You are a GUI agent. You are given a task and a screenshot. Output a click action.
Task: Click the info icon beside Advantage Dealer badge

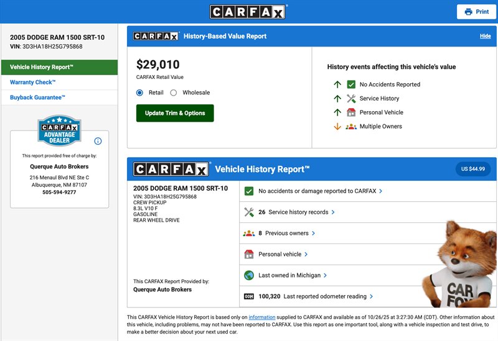pos(98,141)
